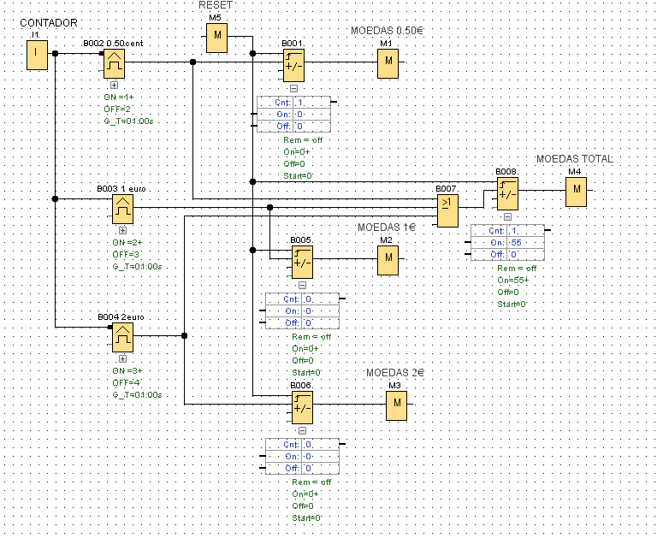Select the B006 counter block
663x538 pixels.
[x=302, y=408]
